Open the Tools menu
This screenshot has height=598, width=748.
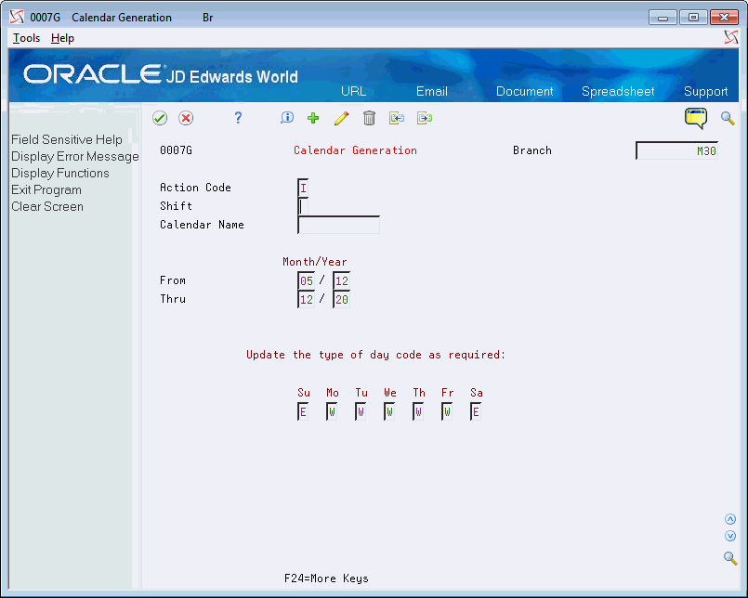tap(26, 38)
